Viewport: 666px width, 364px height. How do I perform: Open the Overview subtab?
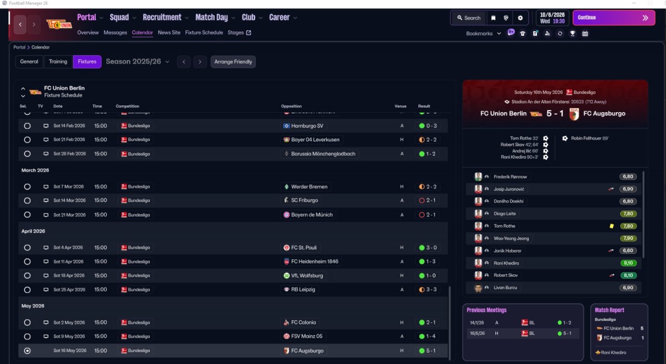pyautogui.click(x=88, y=32)
